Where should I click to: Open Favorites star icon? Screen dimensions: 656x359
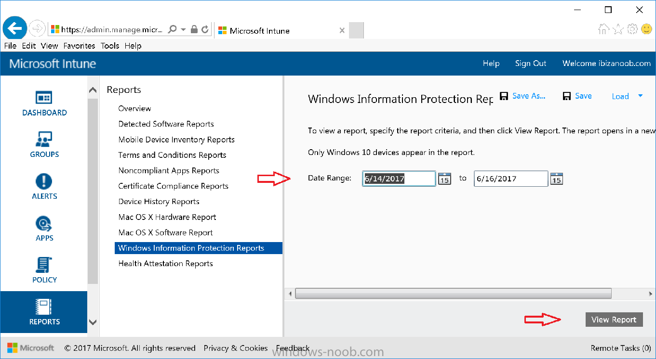(618, 29)
